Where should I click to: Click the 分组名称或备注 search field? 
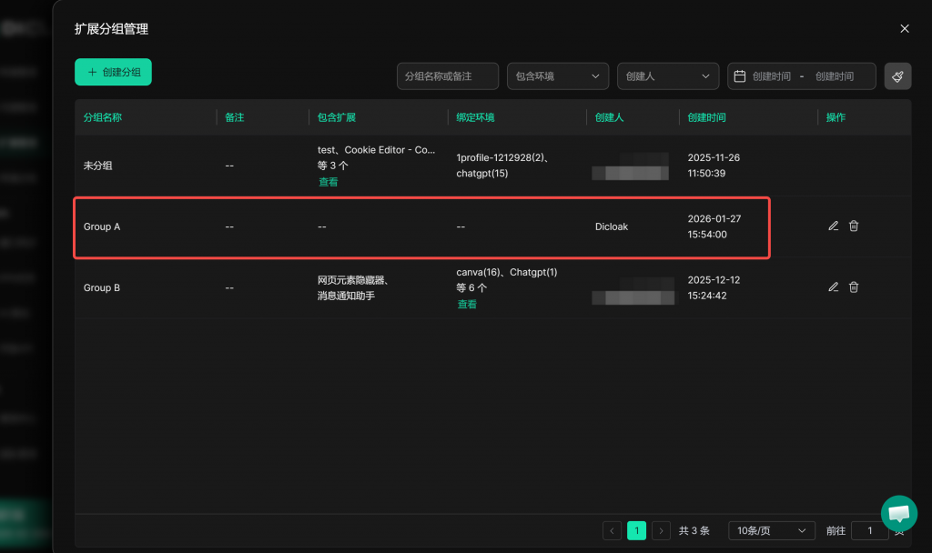(x=447, y=76)
